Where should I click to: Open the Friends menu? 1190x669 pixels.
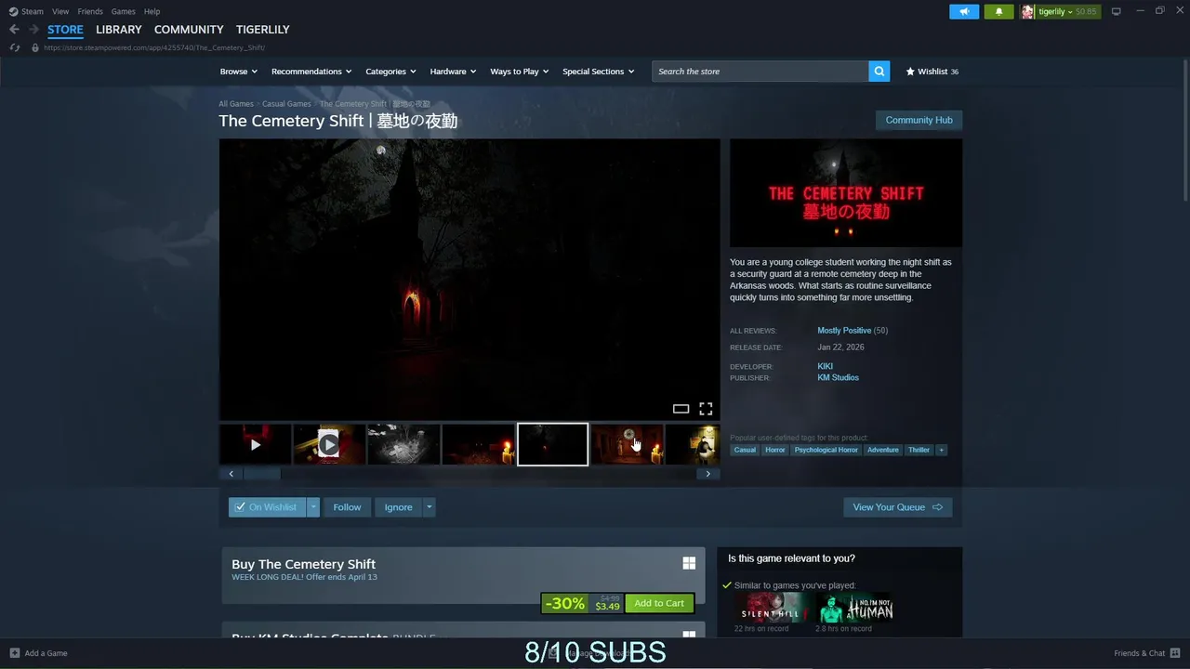coord(90,11)
